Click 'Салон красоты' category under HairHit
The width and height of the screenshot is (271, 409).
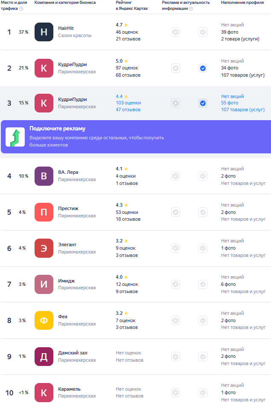(75, 35)
